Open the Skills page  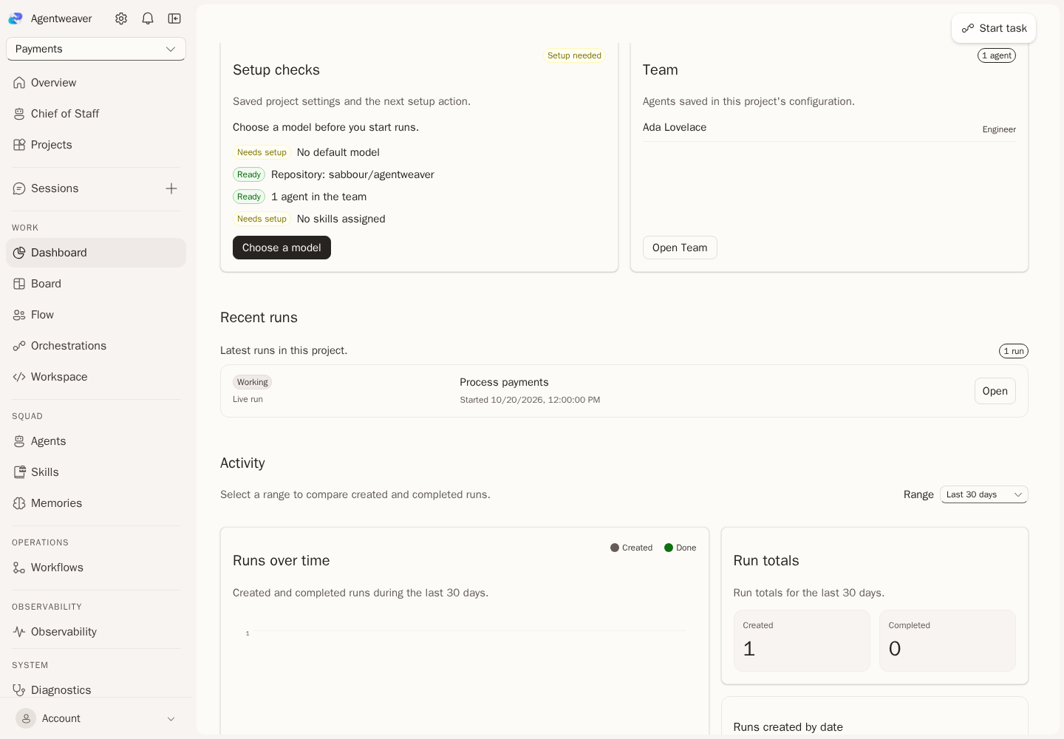coord(96,472)
